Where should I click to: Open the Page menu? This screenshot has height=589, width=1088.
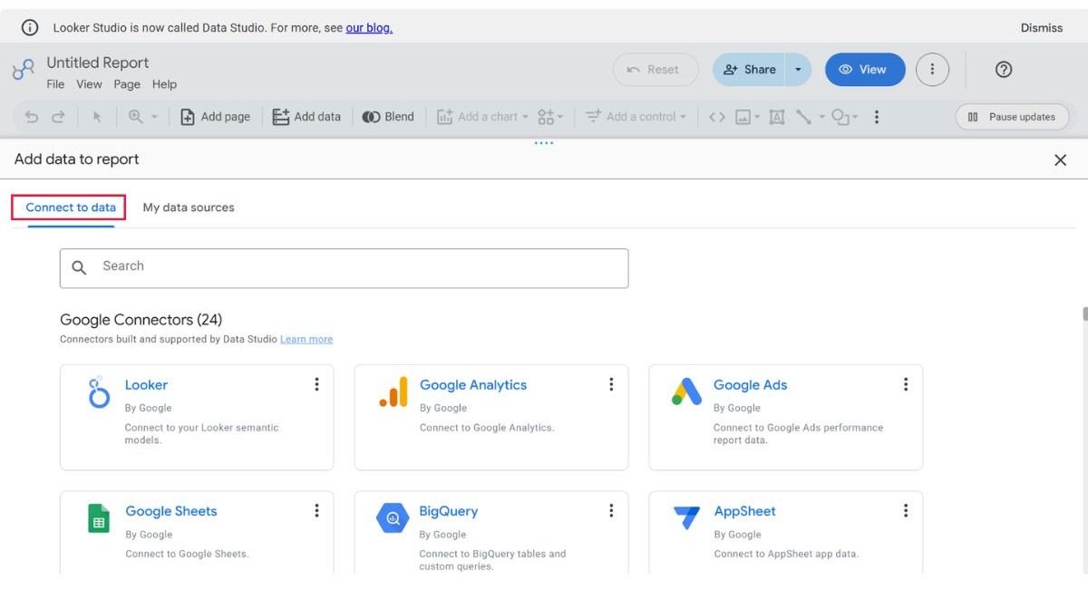[127, 84]
